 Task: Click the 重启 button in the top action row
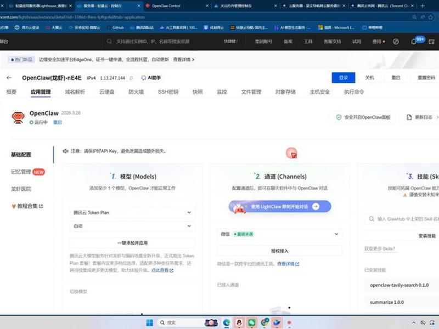[396, 78]
